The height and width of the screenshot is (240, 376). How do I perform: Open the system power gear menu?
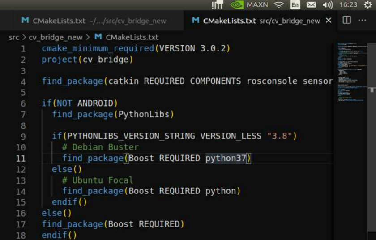368,4
